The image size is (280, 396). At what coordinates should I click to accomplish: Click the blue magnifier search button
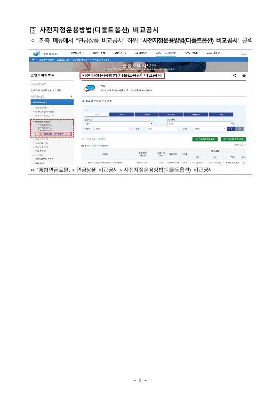231,129
